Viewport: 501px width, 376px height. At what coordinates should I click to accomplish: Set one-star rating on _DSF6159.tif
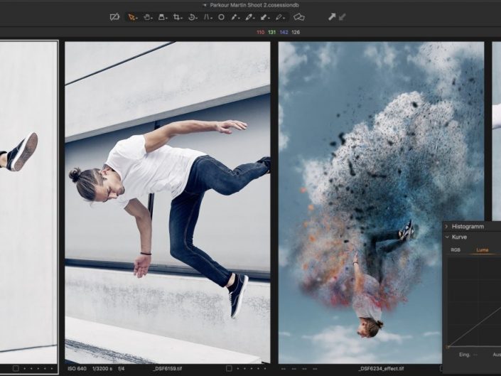point(238,369)
